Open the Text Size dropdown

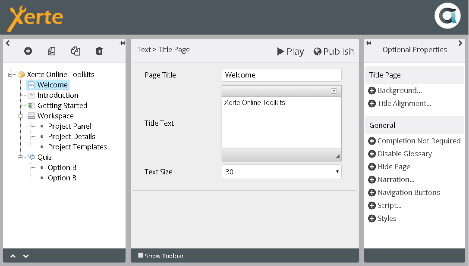pos(281,172)
